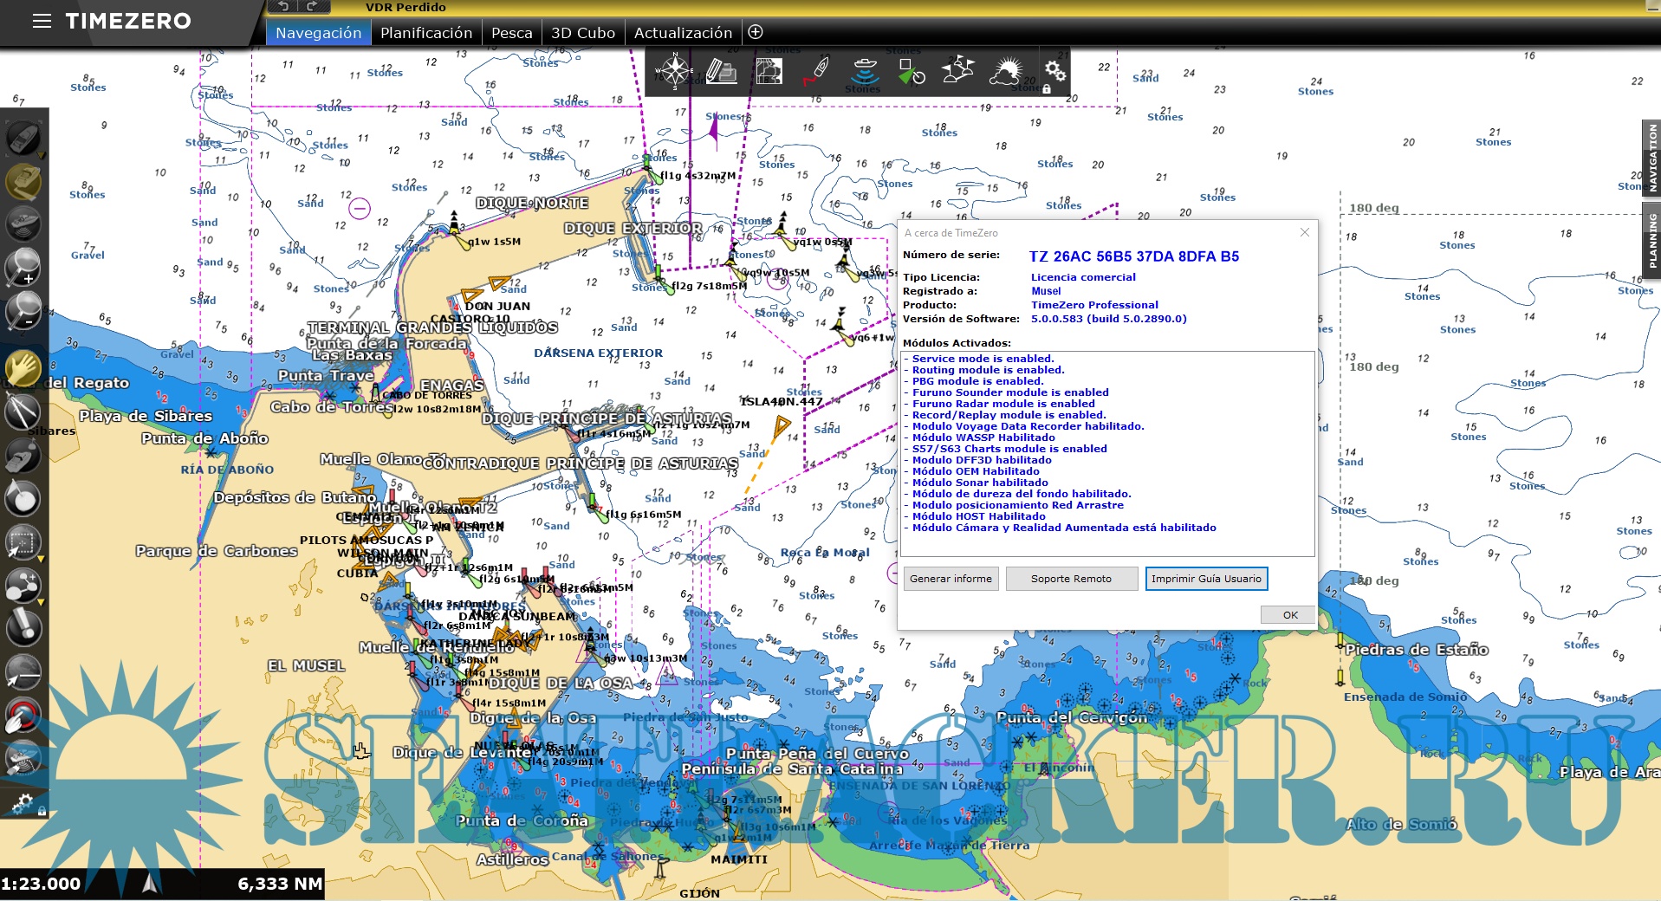
Task: Click the zoom in magnifier tool
Action: [x=23, y=266]
